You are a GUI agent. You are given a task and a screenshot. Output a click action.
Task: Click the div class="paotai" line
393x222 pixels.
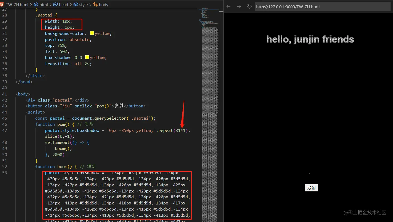[57, 100]
